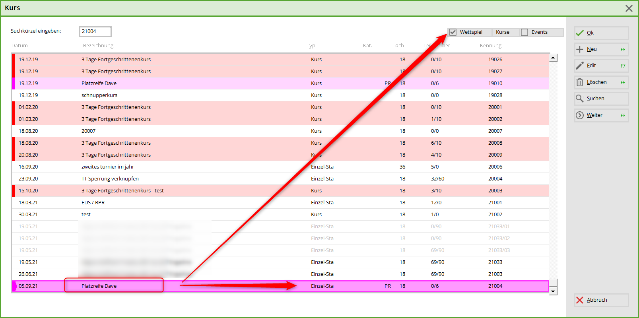This screenshot has width=639, height=318.
Task: Sort list by the Datum column header
Action: point(19,46)
